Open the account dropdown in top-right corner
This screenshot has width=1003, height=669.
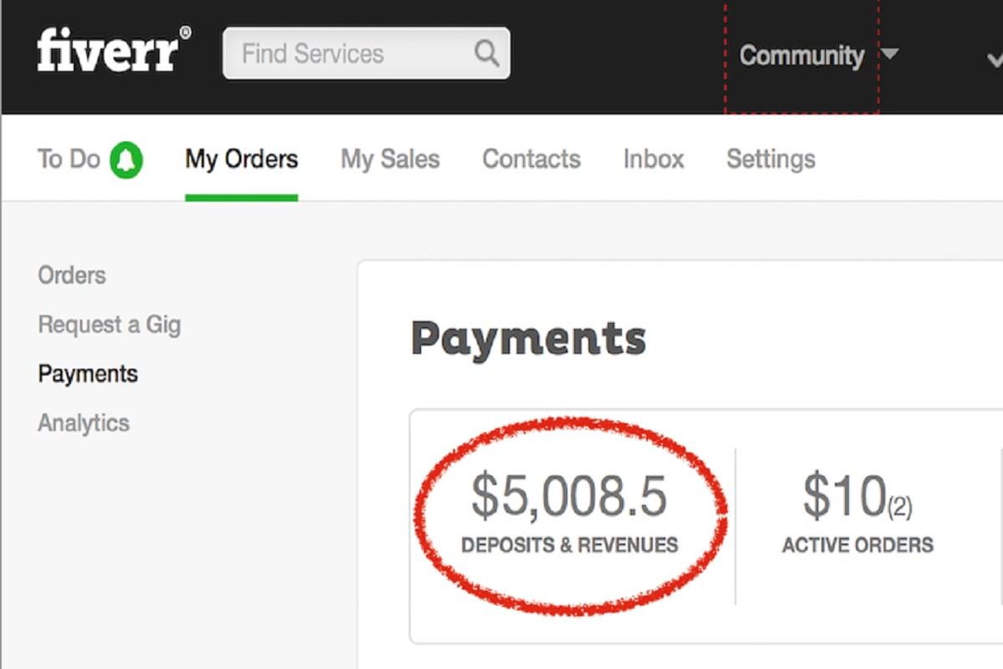pyautogui.click(x=996, y=60)
